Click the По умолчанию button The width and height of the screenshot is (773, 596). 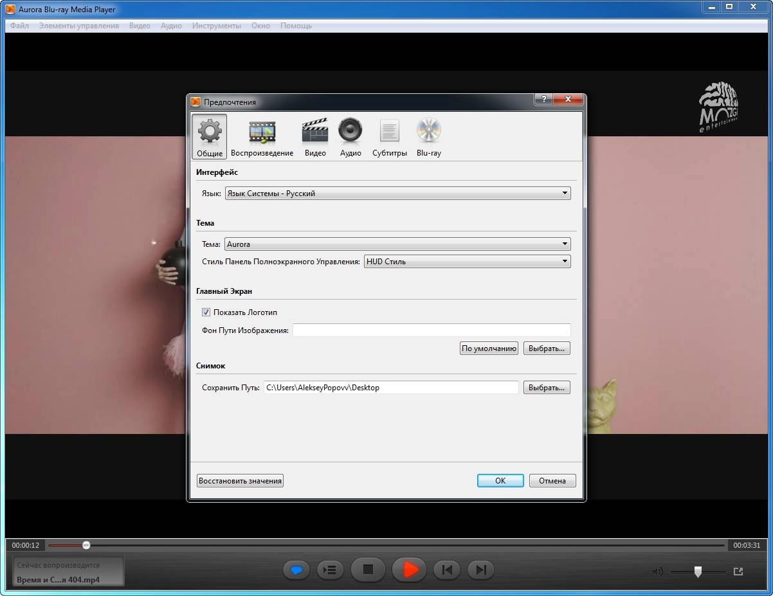pos(489,348)
